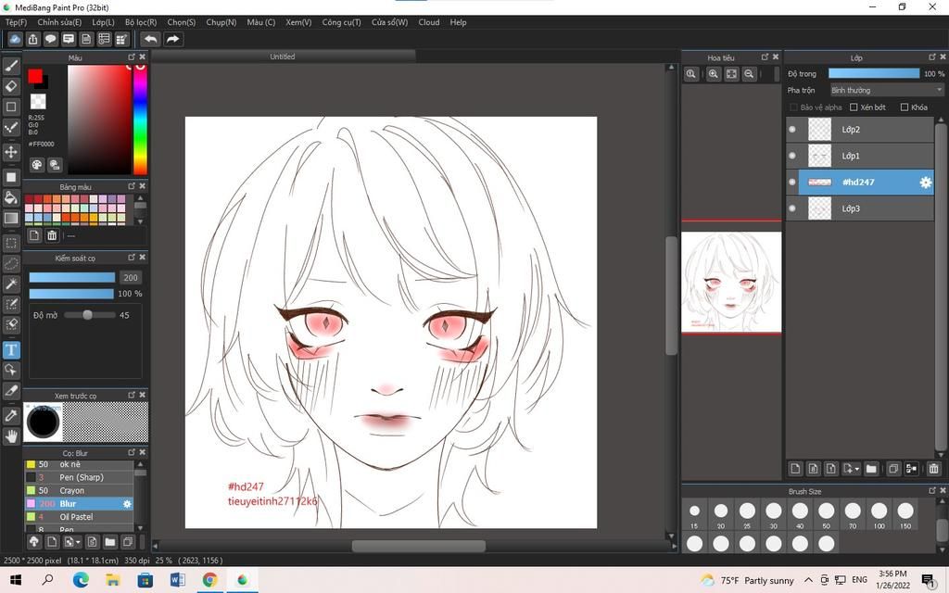Image resolution: width=949 pixels, height=593 pixels.
Task: Open the Pha trộn blend mode dropdown
Action: pyautogui.click(x=887, y=90)
